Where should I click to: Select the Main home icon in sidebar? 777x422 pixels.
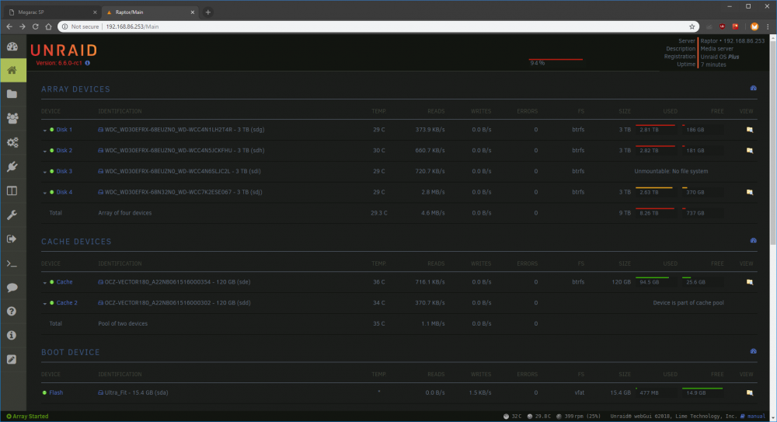[12, 71]
